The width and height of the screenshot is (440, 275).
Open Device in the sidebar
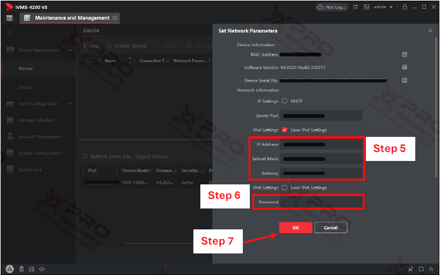coord(39,68)
